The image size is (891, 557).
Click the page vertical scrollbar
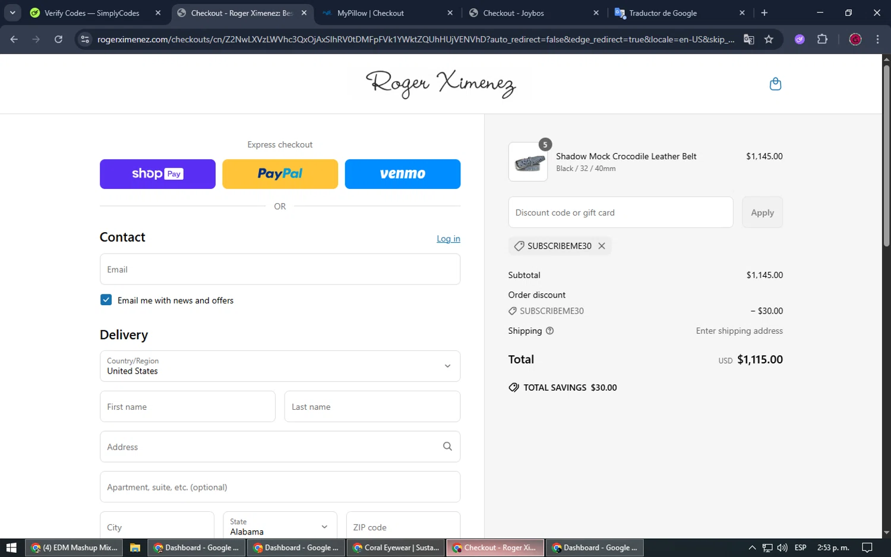click(x=886, y=156)
